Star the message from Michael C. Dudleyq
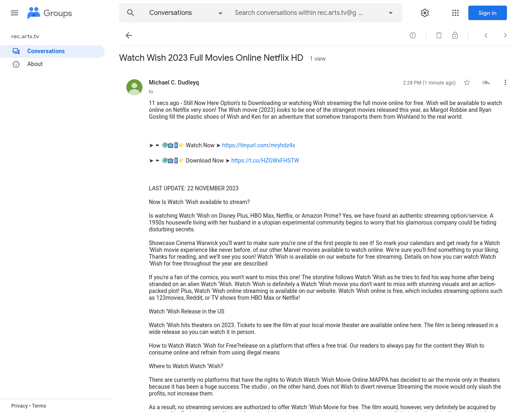 coord(467,82)
